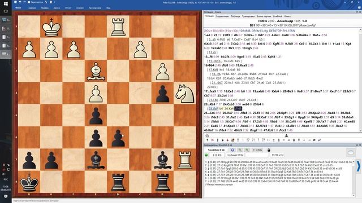Open Windows Task View
This screenshot has width=362, height=203.
[6, 11]
